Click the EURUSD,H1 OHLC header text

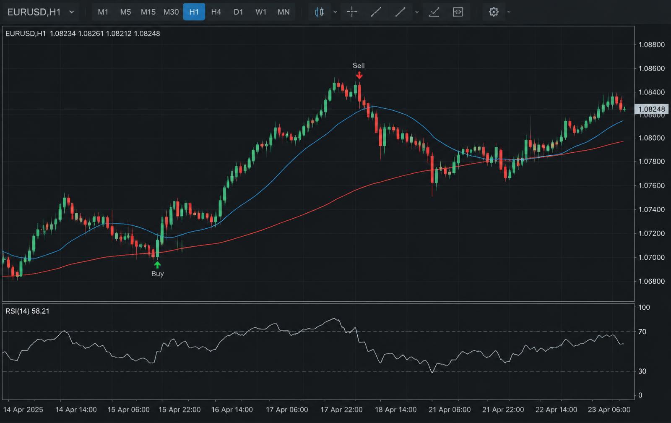pyautogui.click(x=83, y=34)
